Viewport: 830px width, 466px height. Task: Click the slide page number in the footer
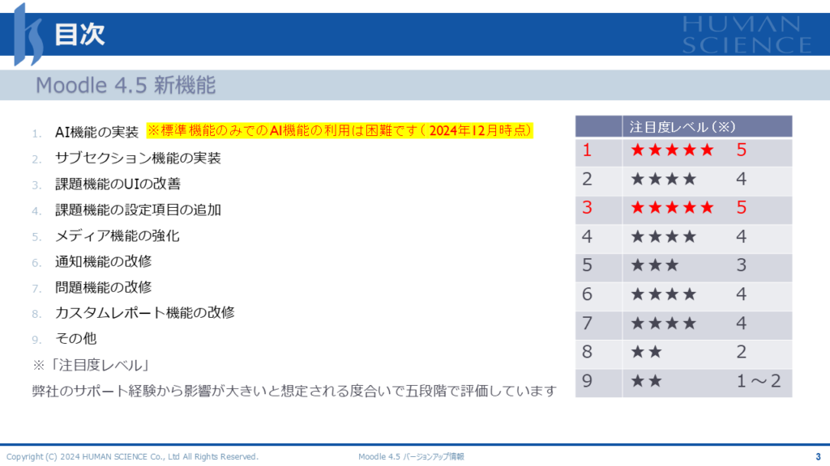[818, 457]
